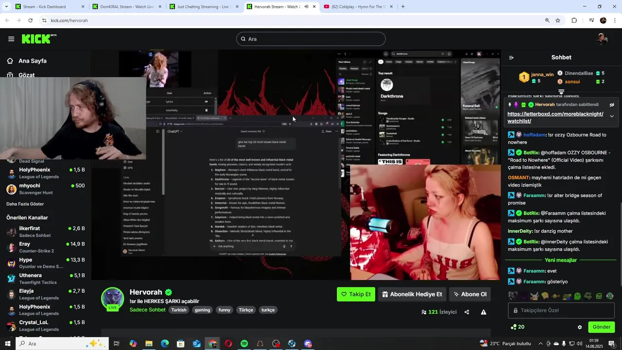Click Abonelik Hediye Et gift button
622x350 pixels.
tap(412, 294)
